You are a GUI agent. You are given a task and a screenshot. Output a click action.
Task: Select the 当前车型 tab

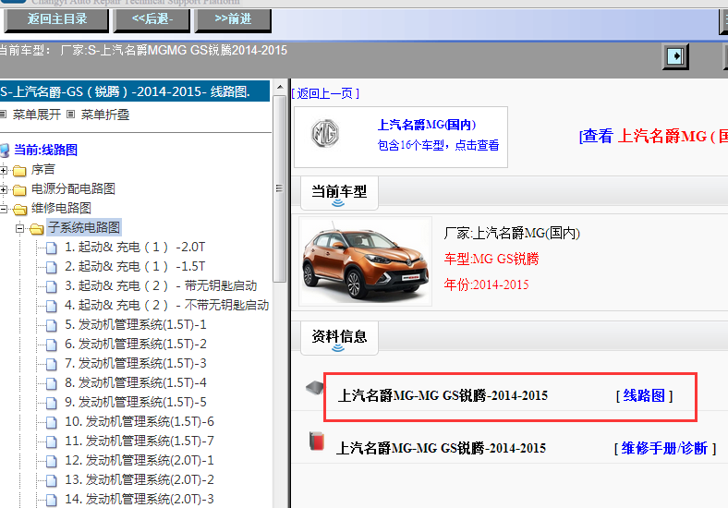(x=339, y=193)
